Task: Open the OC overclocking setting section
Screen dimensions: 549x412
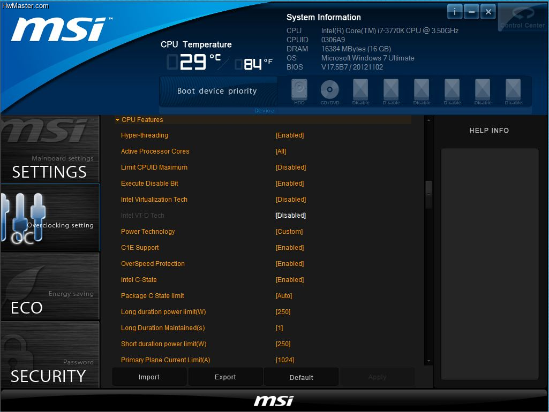Action: click(50, 218)
